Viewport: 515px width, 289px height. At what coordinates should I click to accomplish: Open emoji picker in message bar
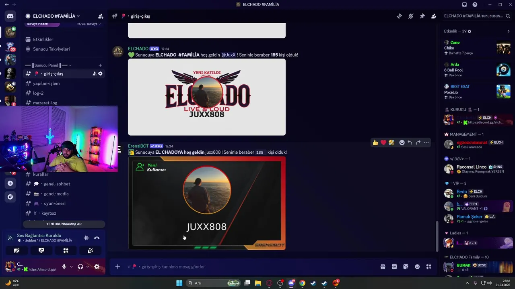click(417, 267)
